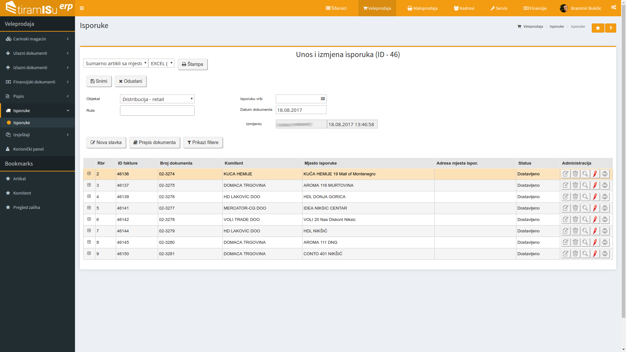The image size is (626, 352).
Task: Open the Sumarno artikli report dropdown
Action: pos(116,63)
